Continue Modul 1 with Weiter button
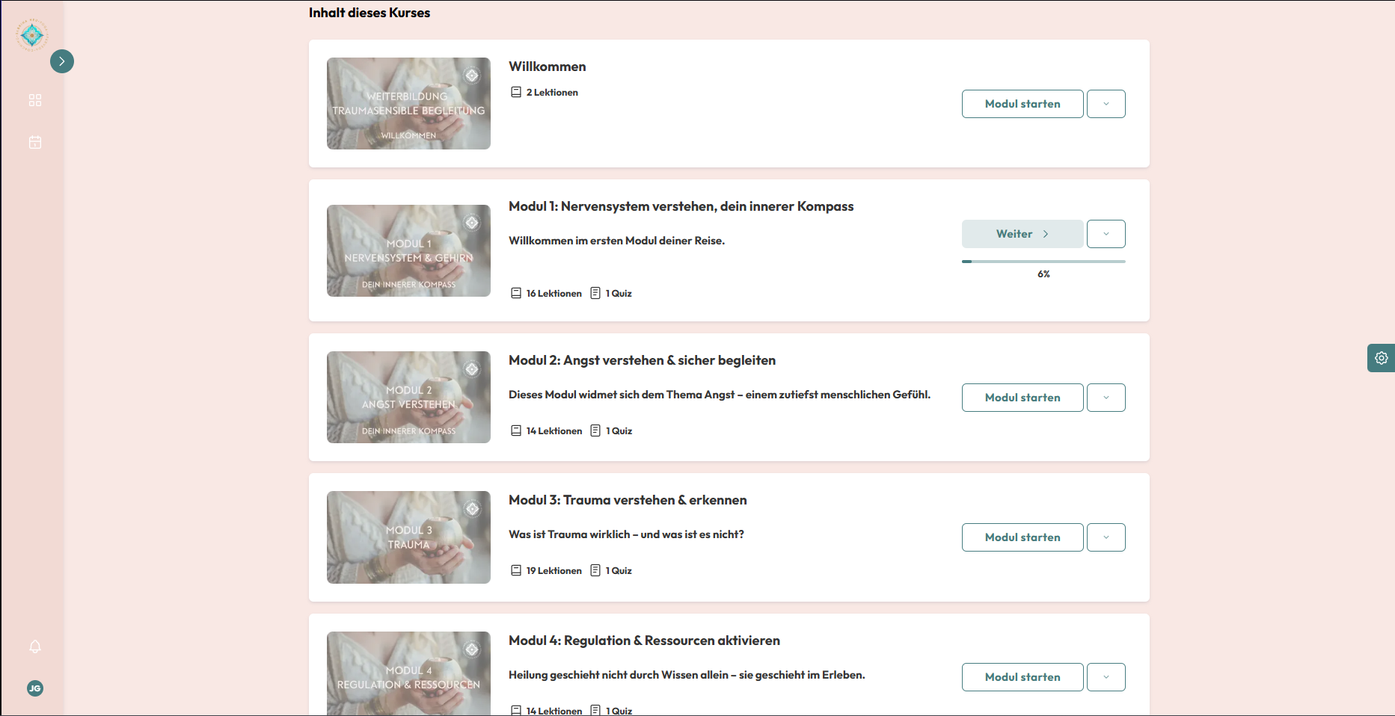1395x716 pixels. click(x=1023, y=234)
